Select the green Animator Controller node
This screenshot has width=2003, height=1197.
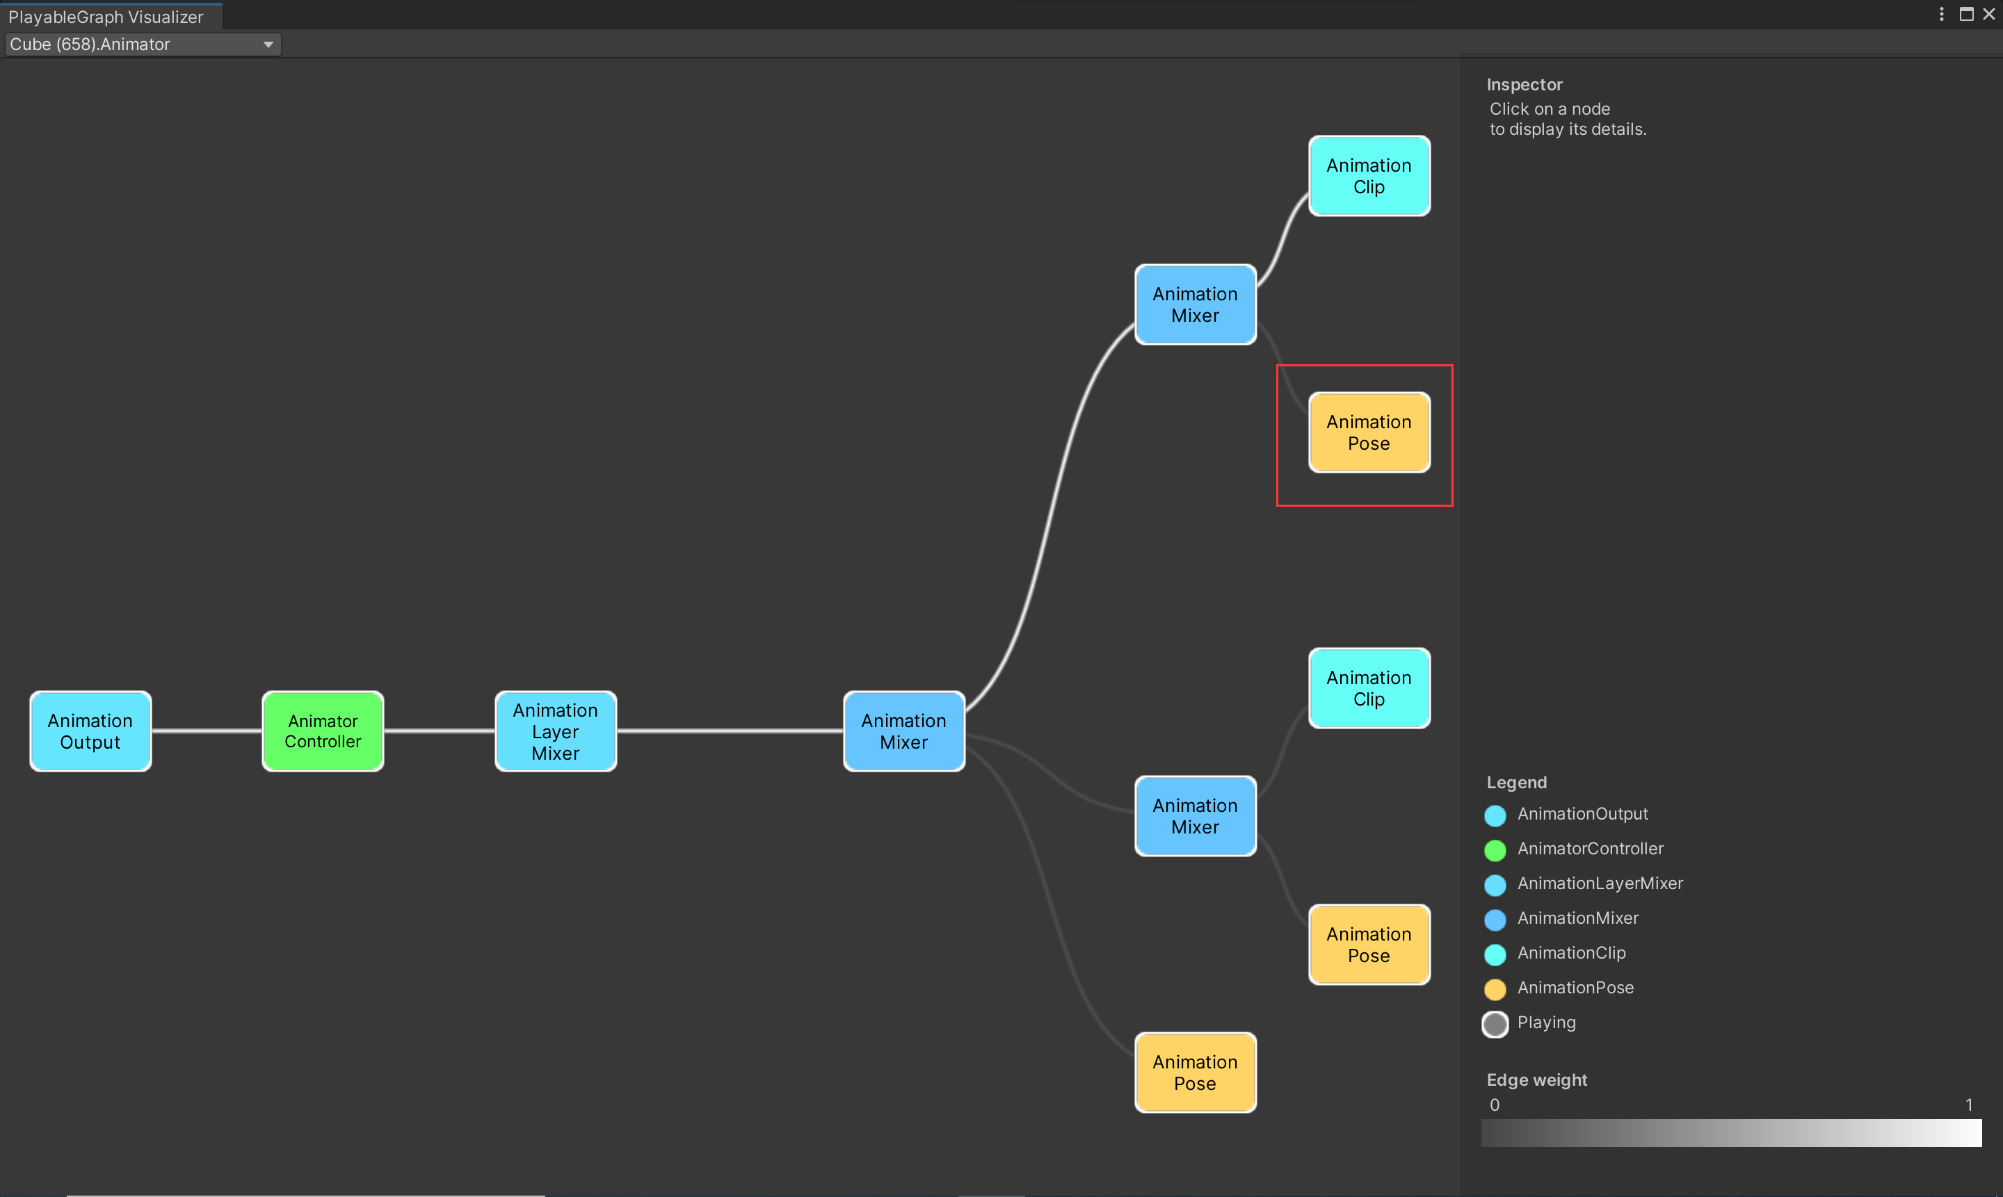pos(323,731)
